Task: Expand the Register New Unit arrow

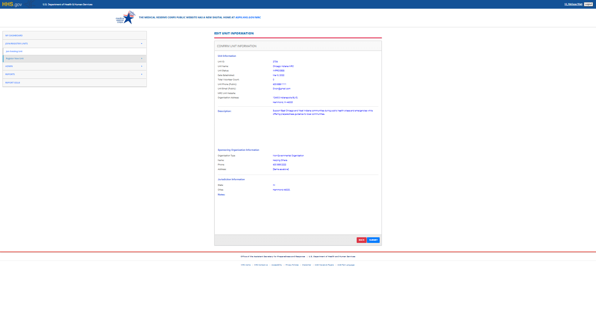Action: (x=142, y=59)
